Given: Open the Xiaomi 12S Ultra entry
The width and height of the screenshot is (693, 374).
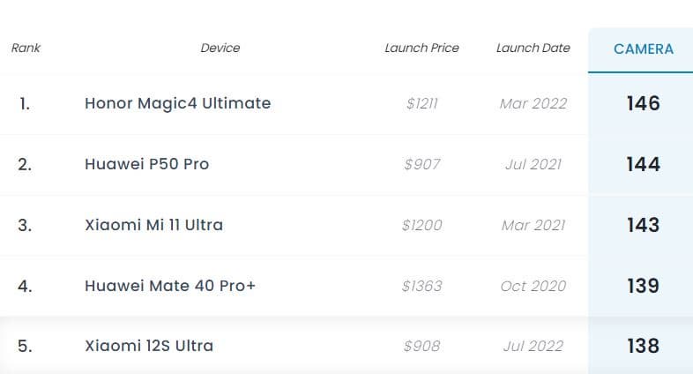Looking at the screenshot, I should [x=149, y=346].
